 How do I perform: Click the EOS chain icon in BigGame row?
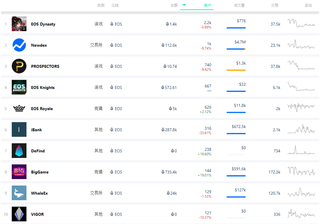coord(112,172)
